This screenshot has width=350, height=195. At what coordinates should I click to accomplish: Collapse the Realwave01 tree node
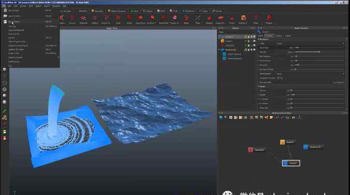[219, 50]
